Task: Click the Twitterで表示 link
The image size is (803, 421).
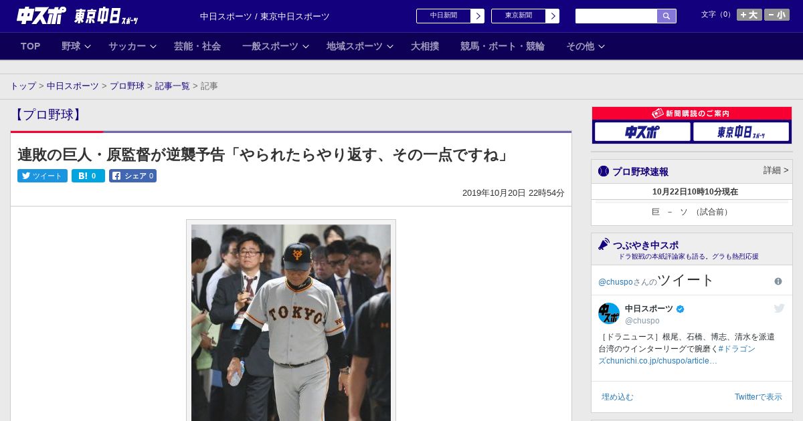Action: [x=758, y=397]
